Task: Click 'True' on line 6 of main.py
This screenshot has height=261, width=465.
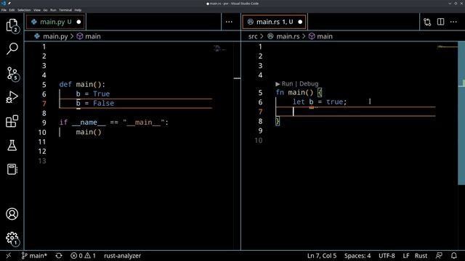Action: pyautogui.click(x=102, y=94)
